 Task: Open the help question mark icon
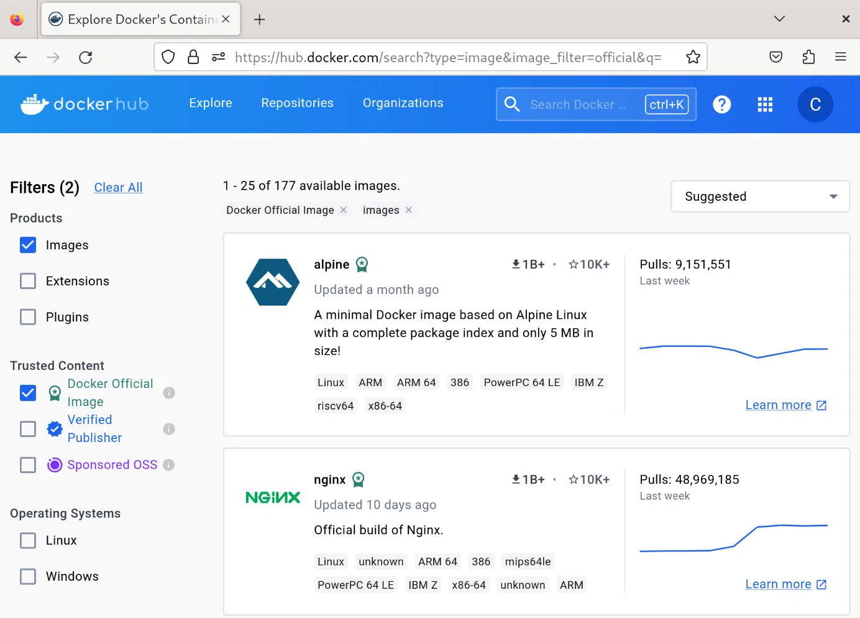click(x=721, y=104)
